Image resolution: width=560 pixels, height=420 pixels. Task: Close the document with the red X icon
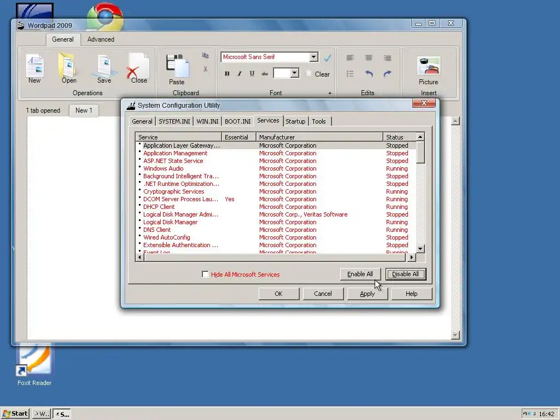point(138,68)
